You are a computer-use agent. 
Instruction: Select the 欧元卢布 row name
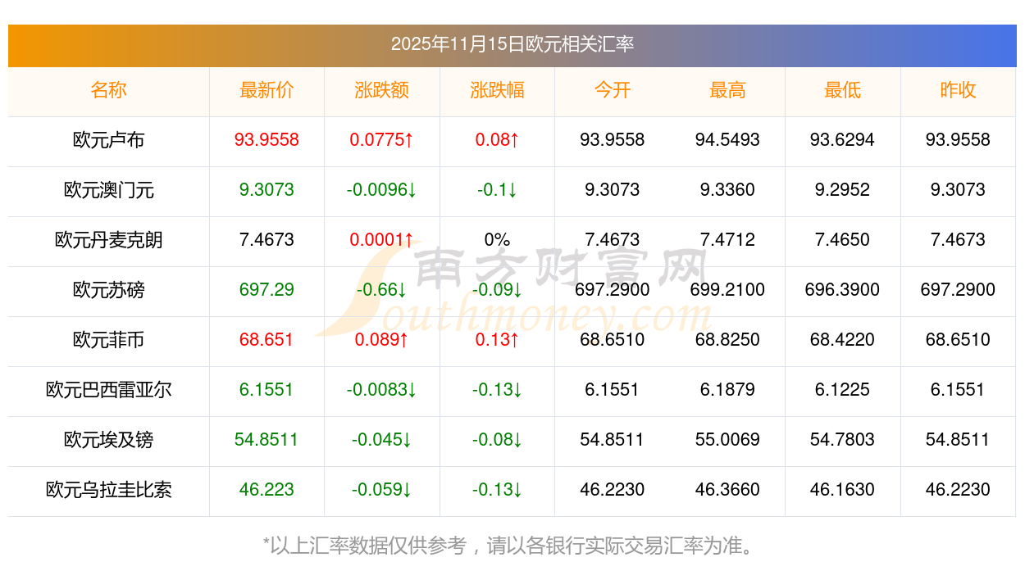[109, 140]
